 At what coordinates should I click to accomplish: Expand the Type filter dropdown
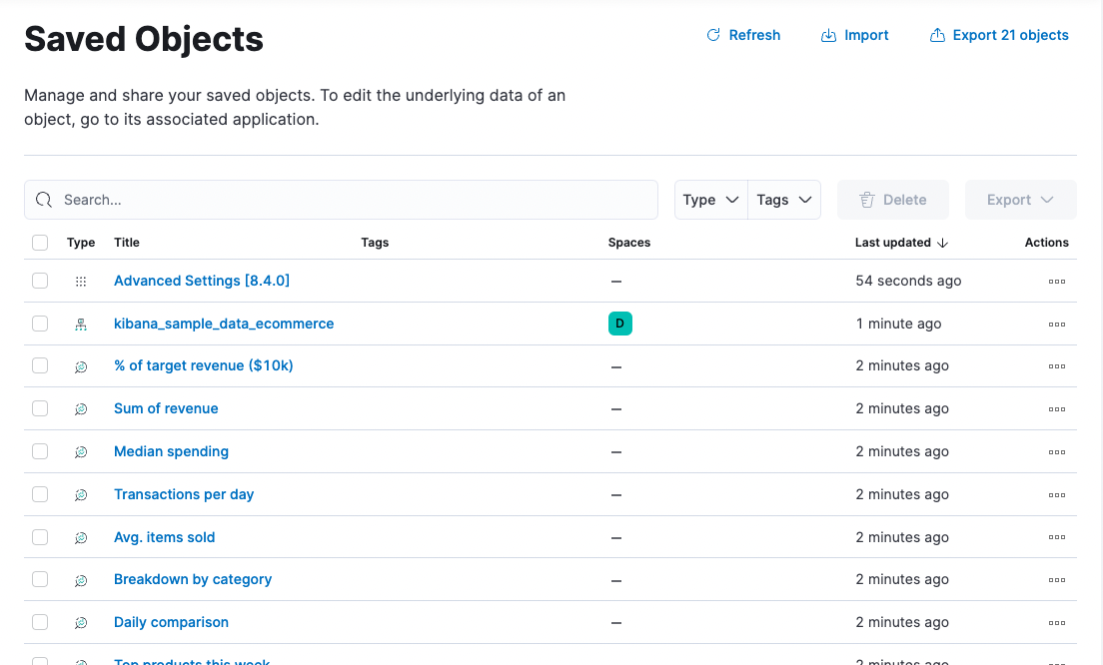click(x=710, y=200)
